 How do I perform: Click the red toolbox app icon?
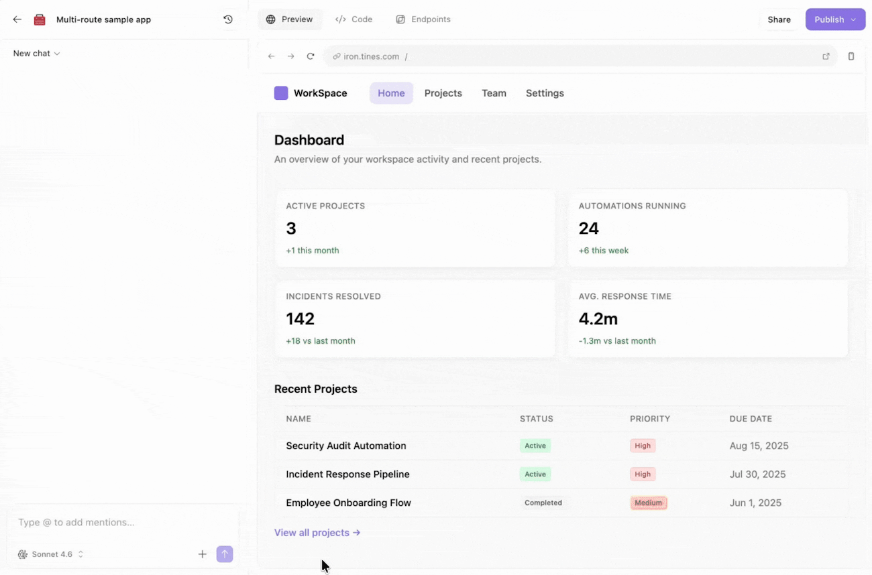coord(40,19)
